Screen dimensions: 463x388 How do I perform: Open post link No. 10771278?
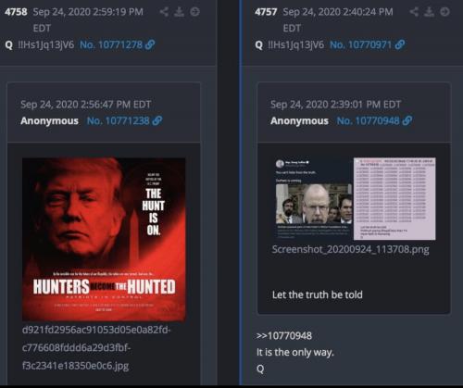[x=111, y=44]
